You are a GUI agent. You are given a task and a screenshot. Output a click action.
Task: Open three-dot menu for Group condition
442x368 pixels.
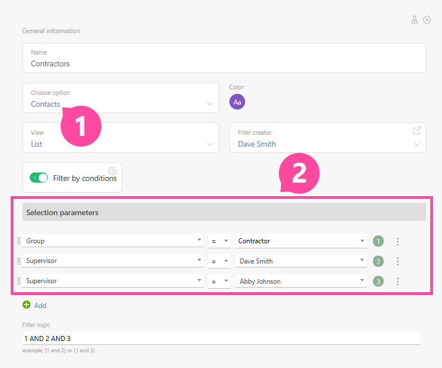point(398,242)
